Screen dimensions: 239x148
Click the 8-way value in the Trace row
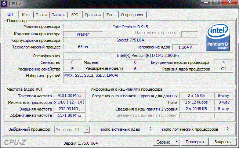(224, 102)
